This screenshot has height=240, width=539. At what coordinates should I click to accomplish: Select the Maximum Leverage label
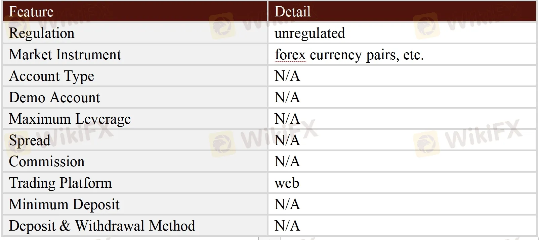point(70,119)
